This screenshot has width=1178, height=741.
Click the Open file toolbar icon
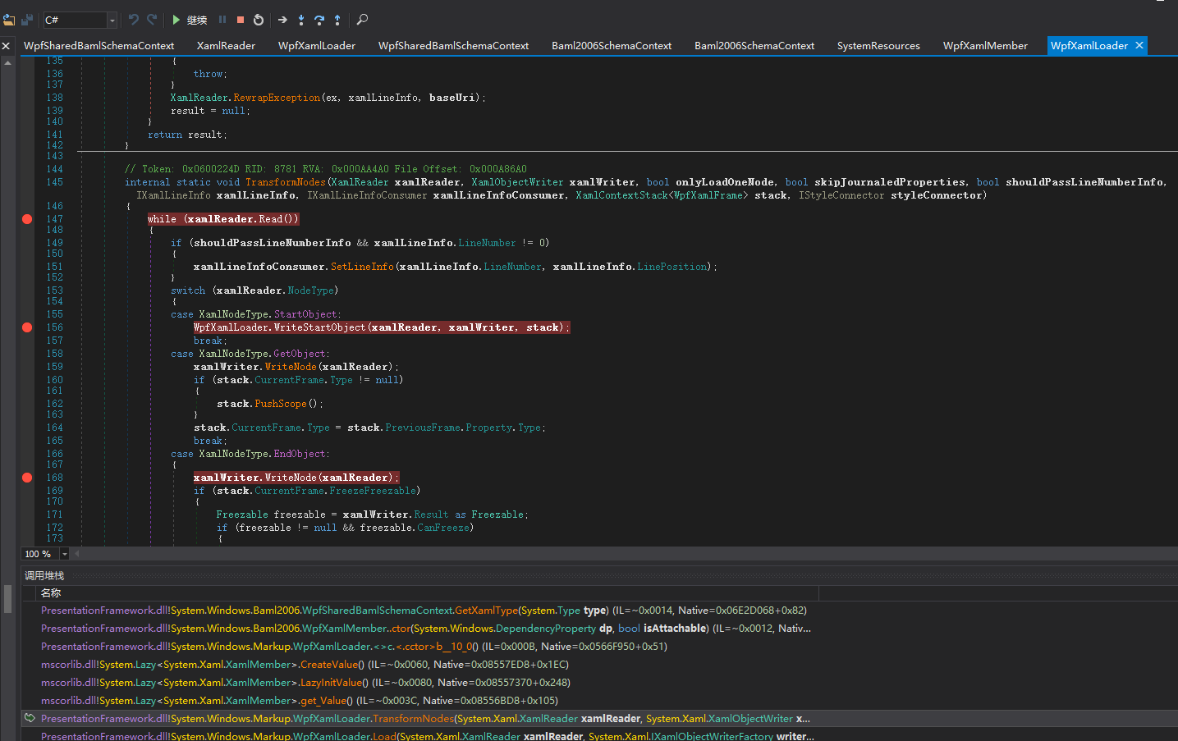click(9, 20)
